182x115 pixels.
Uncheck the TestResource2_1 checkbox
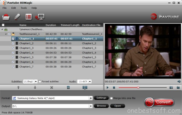9,34
